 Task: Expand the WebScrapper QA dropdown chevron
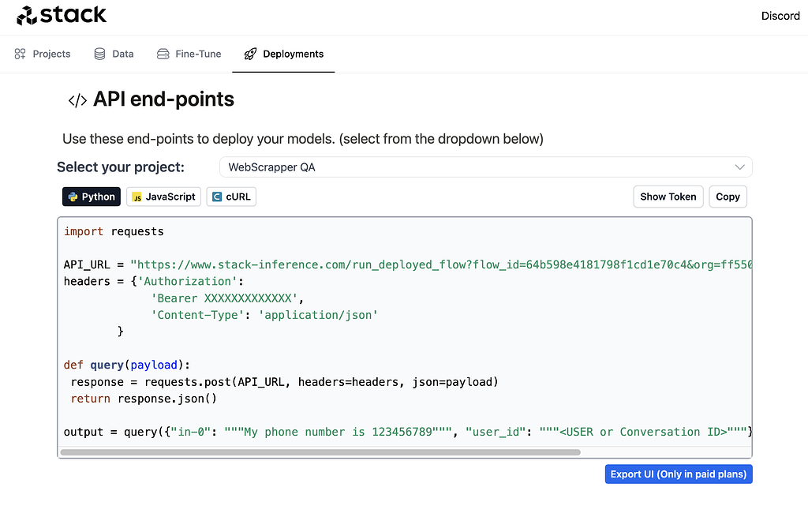coord(739,167)
